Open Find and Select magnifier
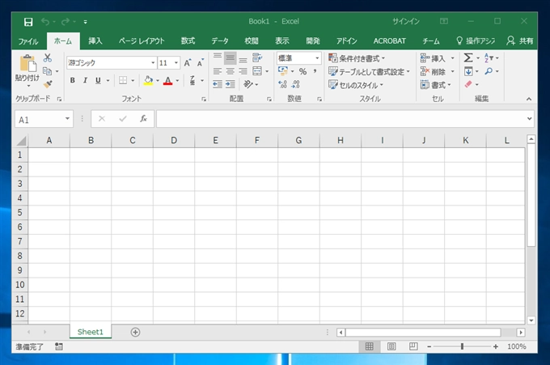Image resolution: width=550 pixels, height=365 pixels. (x=489, y=71)
